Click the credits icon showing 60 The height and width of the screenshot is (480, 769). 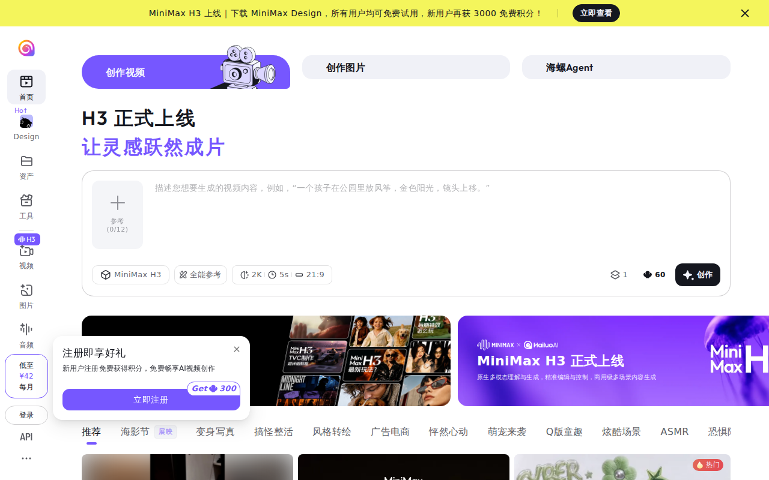(654, 275)
